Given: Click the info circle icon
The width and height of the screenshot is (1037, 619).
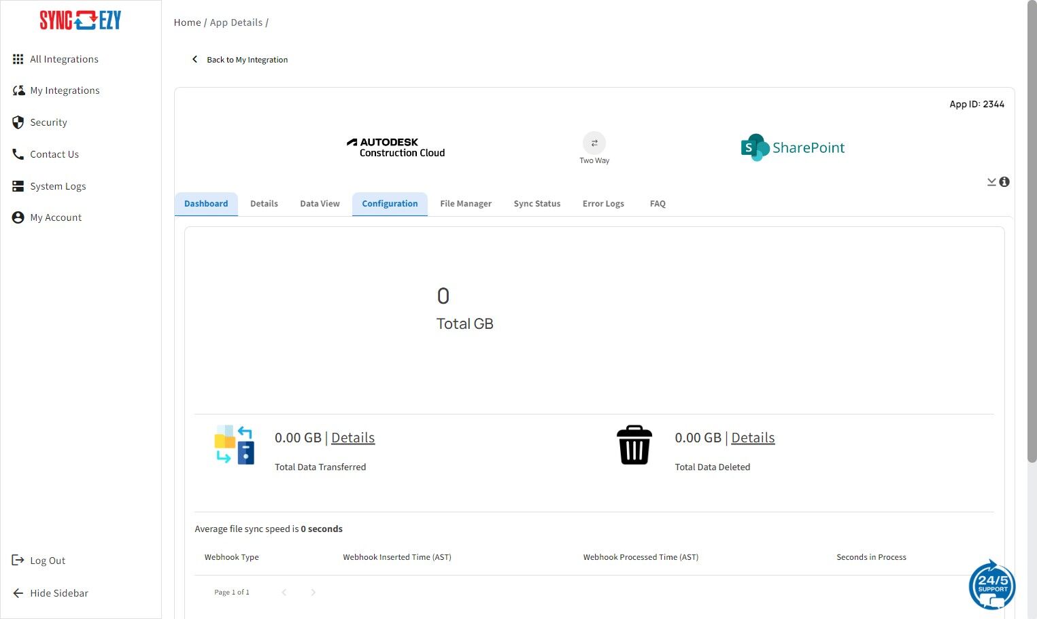Looking at the screenshot, I should coord(1004,181).
